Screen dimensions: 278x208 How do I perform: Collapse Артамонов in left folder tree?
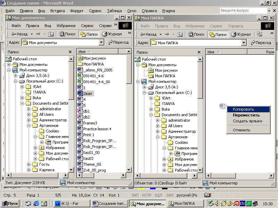28,125
